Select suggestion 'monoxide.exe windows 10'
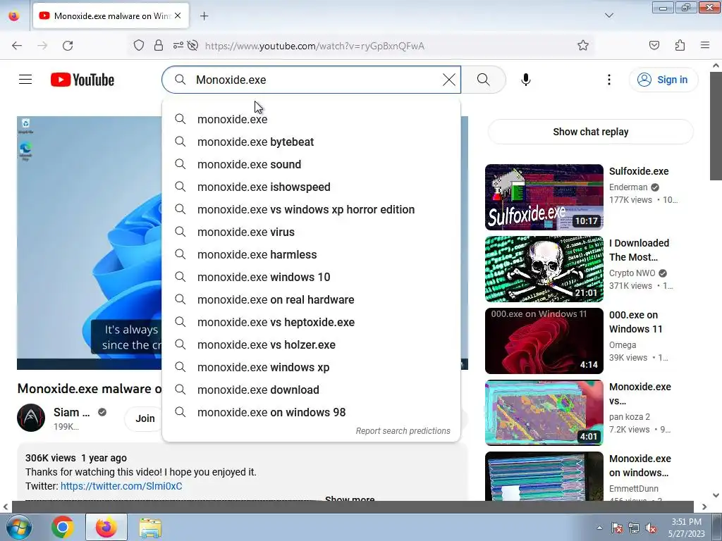 click(311, 277)
